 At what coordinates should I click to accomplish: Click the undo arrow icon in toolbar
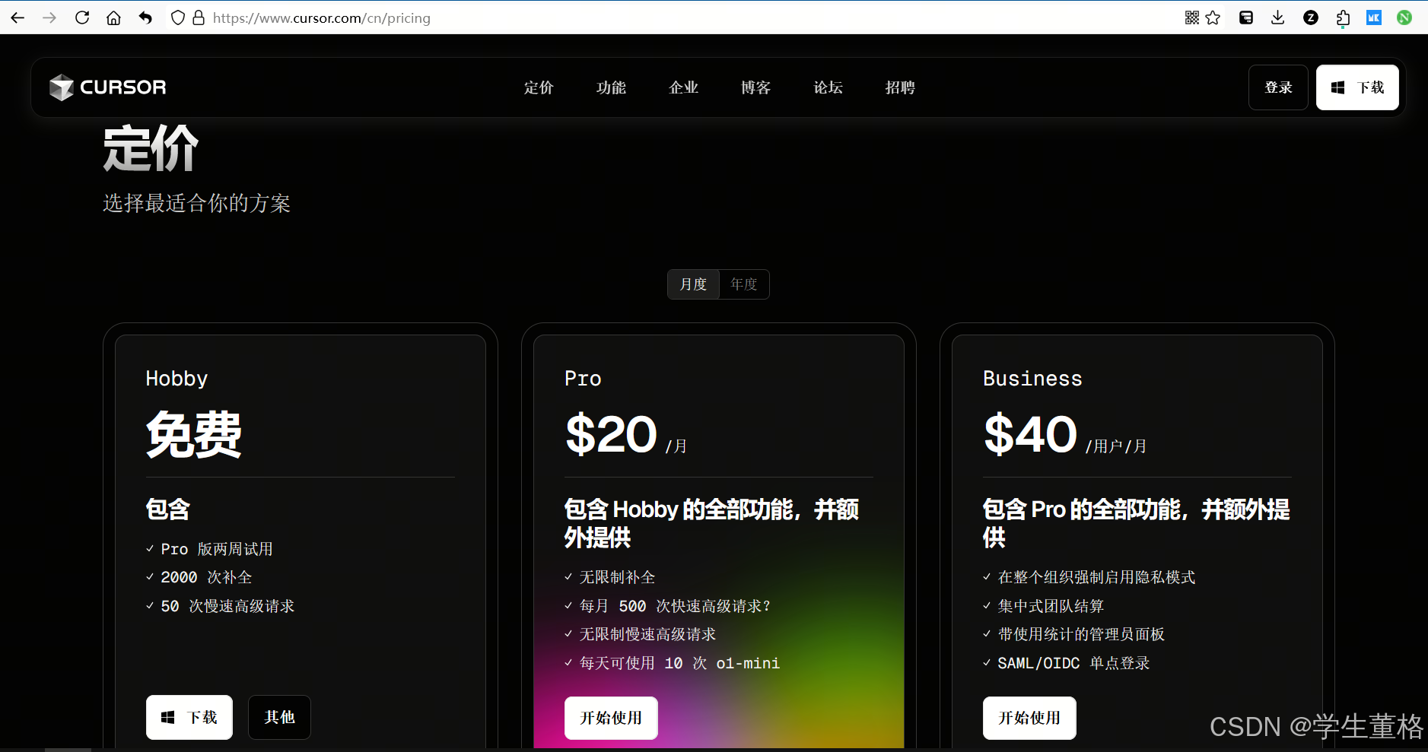pyautogui.click(x=145, y=17)
